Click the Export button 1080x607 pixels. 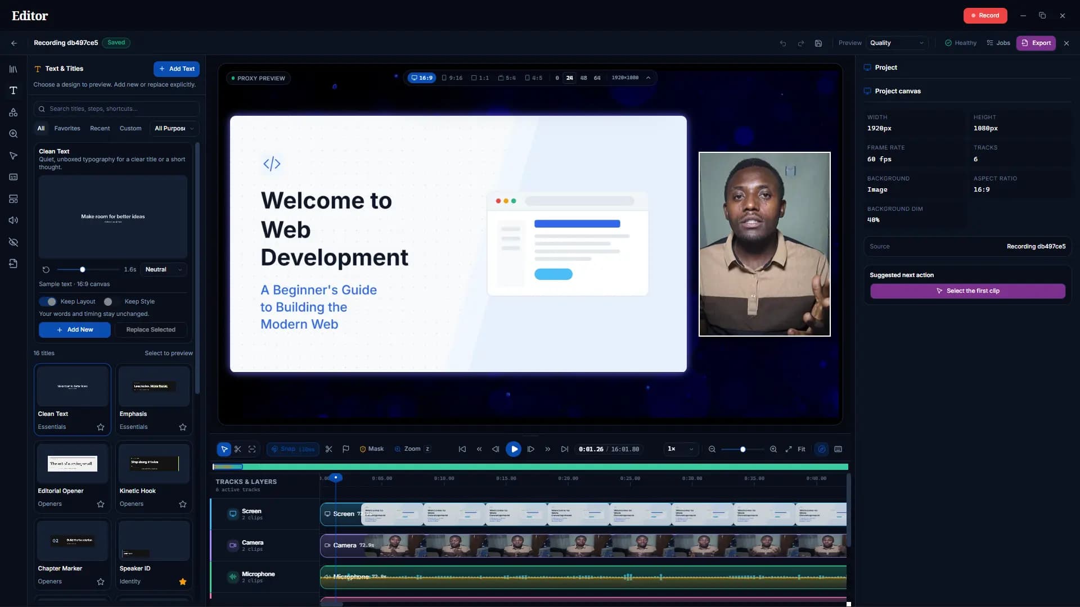click(1036, 43)
